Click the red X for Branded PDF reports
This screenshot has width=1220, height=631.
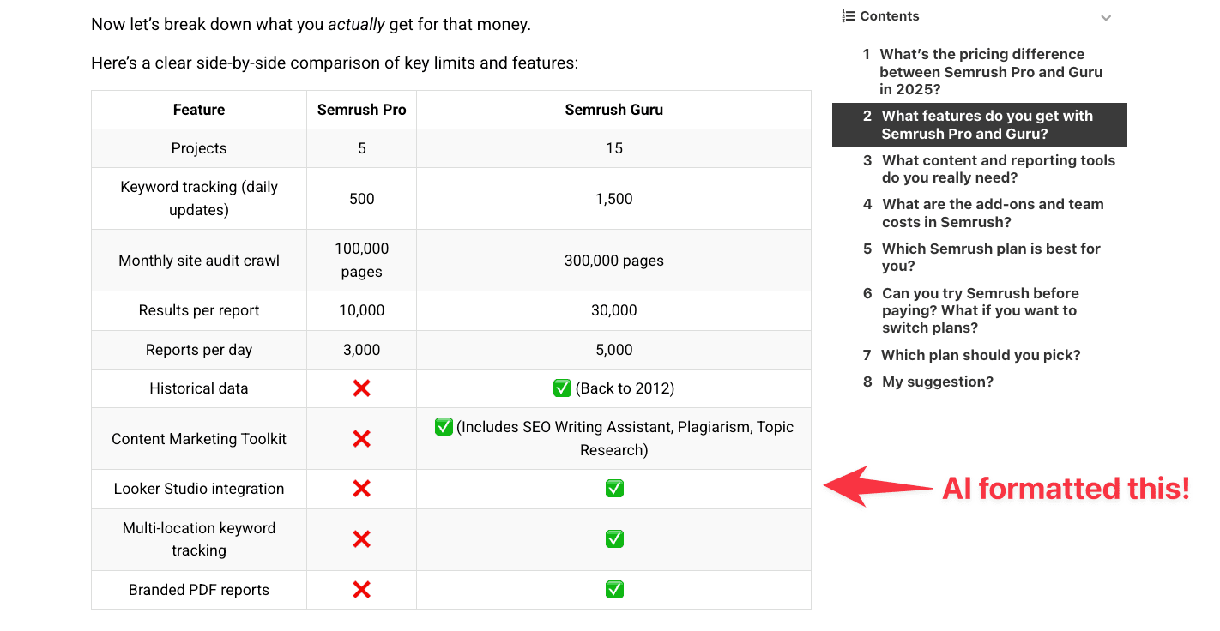click(x=361, y=589)
